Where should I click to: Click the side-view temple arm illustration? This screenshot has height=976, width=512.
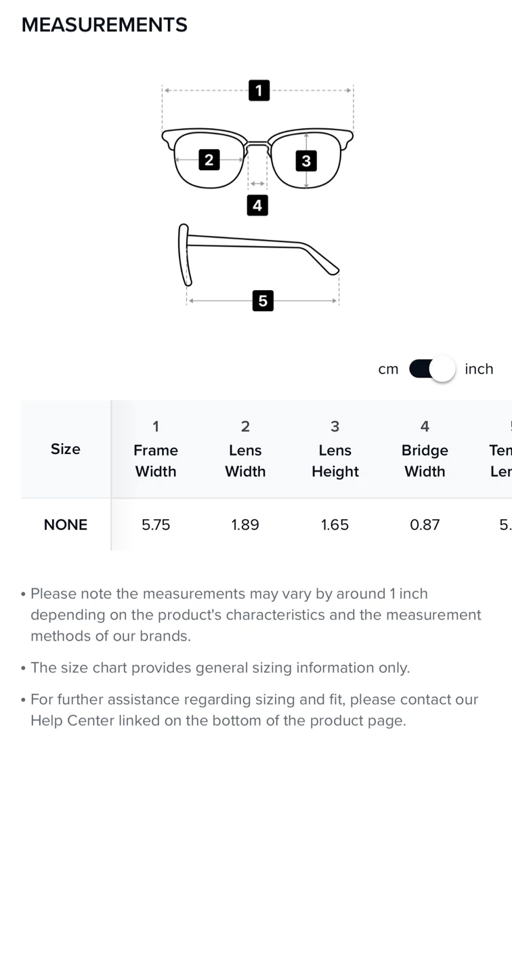pos(259,254)
